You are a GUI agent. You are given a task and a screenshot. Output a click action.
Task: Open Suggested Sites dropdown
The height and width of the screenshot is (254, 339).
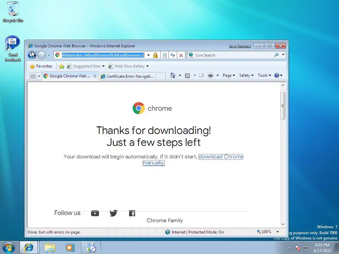86,66
